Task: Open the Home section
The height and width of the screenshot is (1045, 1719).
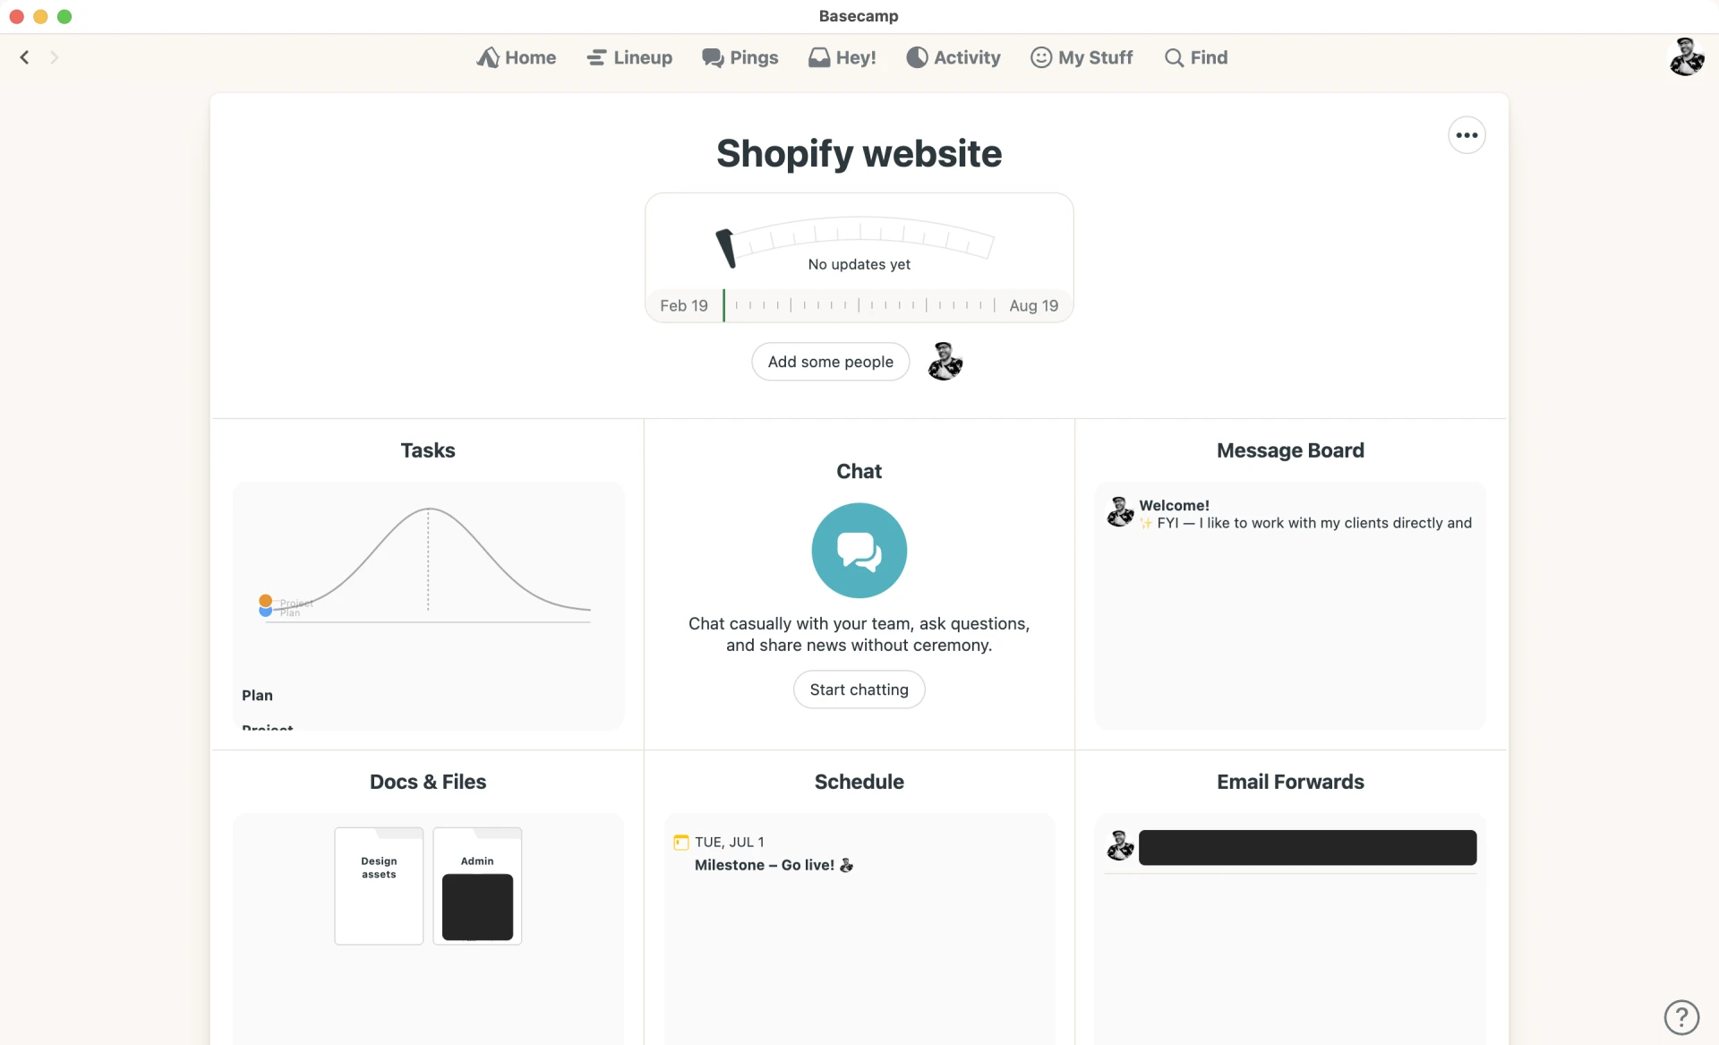Action: pos(517,56)
